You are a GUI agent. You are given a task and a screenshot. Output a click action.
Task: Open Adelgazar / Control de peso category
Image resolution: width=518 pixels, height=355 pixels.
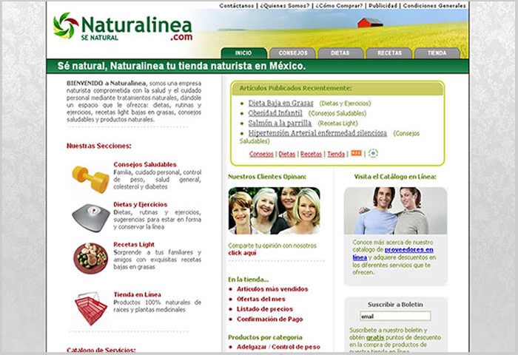[x=278, y=347]
